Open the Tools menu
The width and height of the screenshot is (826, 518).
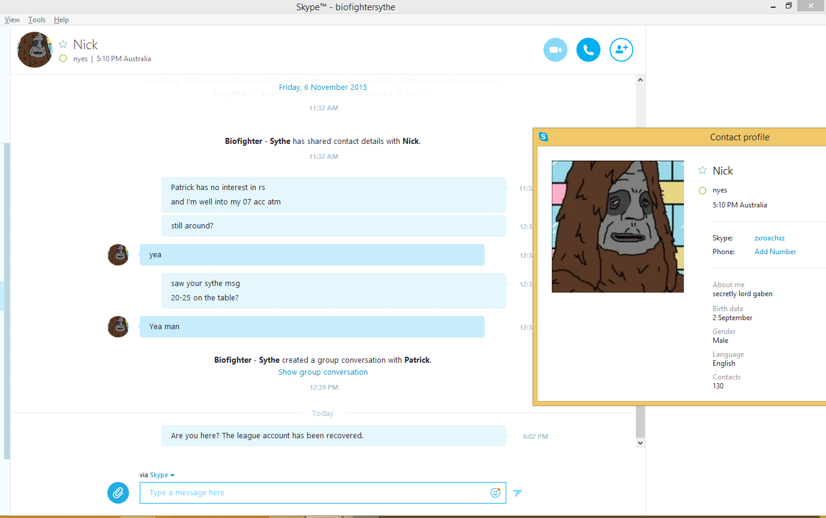coord(37,20)
